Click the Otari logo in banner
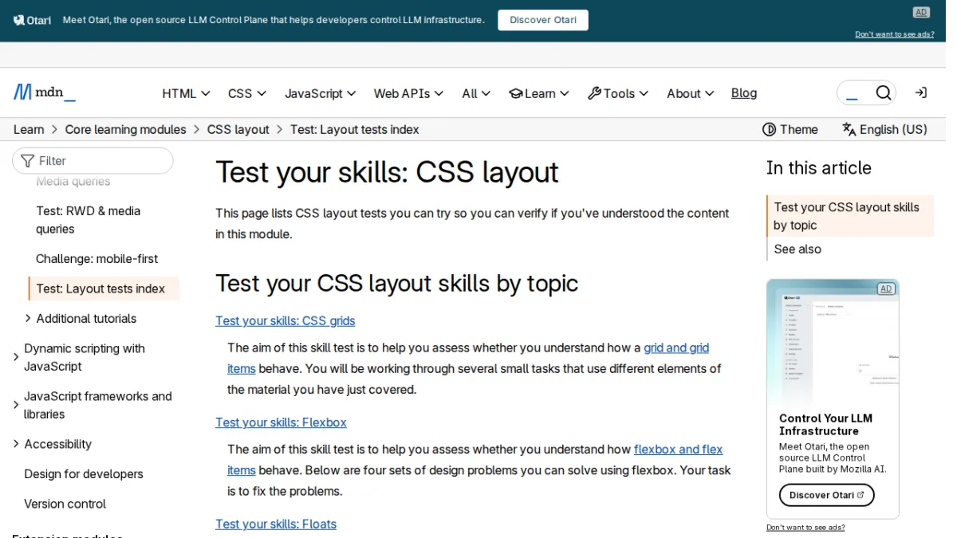Image resolution: width=957 pixels, height=538 pixels. point(33,20)
